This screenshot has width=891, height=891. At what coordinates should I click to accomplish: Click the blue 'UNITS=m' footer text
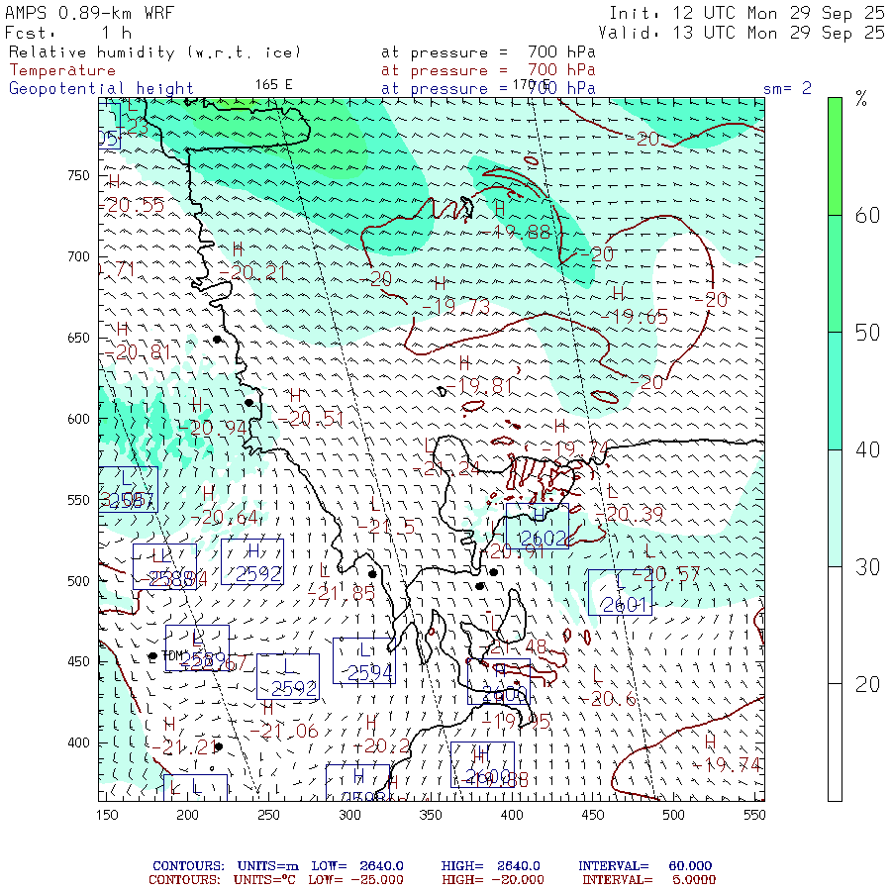267,866
